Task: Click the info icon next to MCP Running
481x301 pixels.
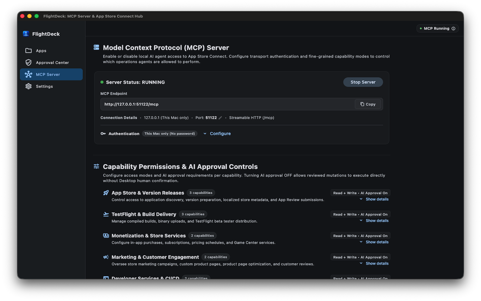Action: pyautogui.click(x=453, y=28)
